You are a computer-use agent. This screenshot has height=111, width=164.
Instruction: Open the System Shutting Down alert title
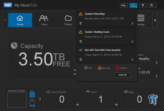point(97,32)
